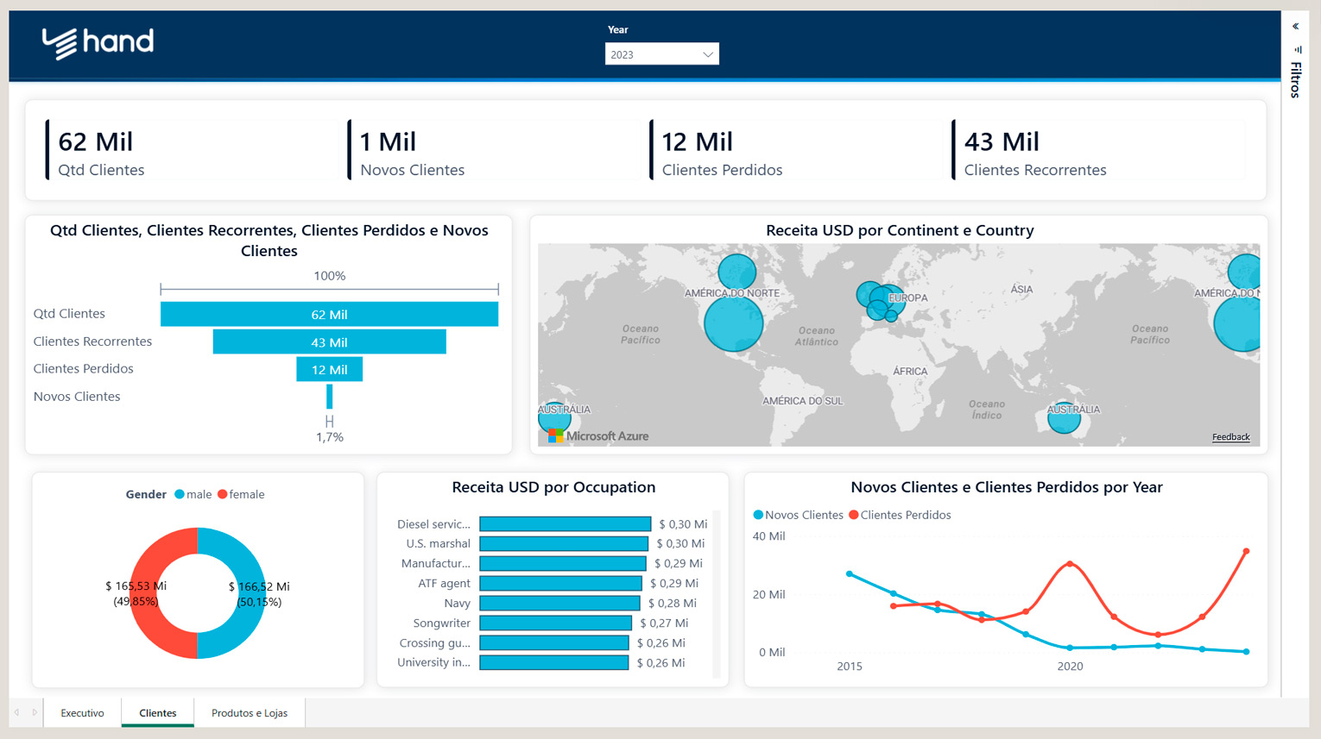Select the Europa bubble cluster on map
This screenshot has height=739, width=1321.
click(x=881, y=301)
